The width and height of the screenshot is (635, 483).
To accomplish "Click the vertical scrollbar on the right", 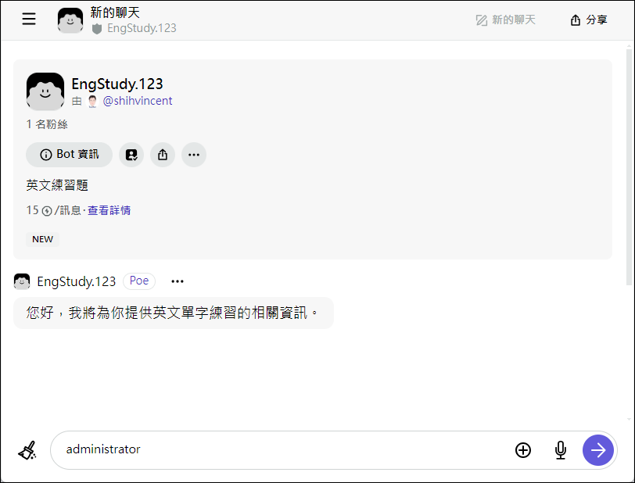I will pyautogui.click(x=629, y=166).
